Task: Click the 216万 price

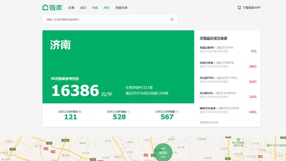Action: [x=253, y=82]
